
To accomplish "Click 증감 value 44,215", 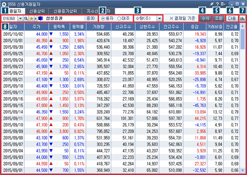I will click(200, 118).
